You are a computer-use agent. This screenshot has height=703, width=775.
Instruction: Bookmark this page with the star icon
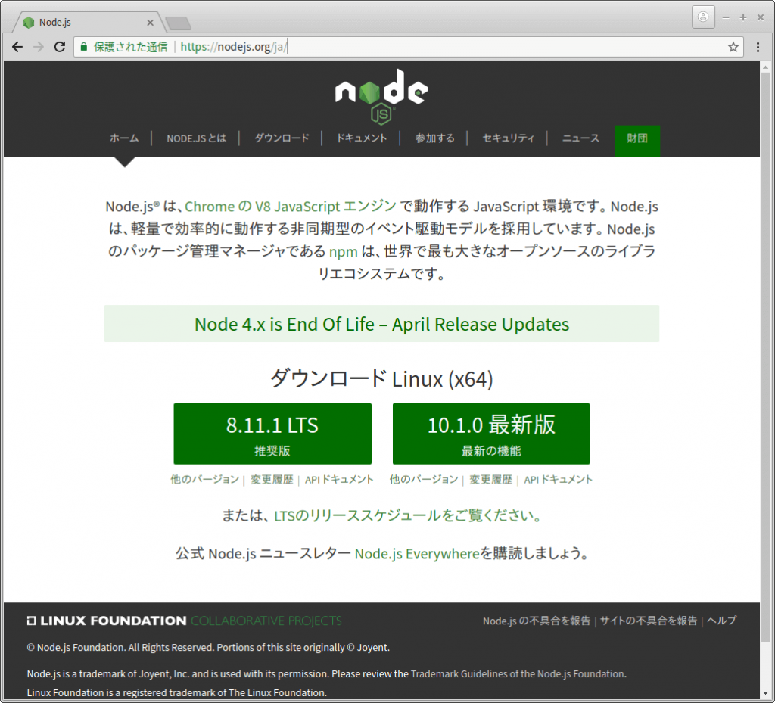(x=733, y=47)
